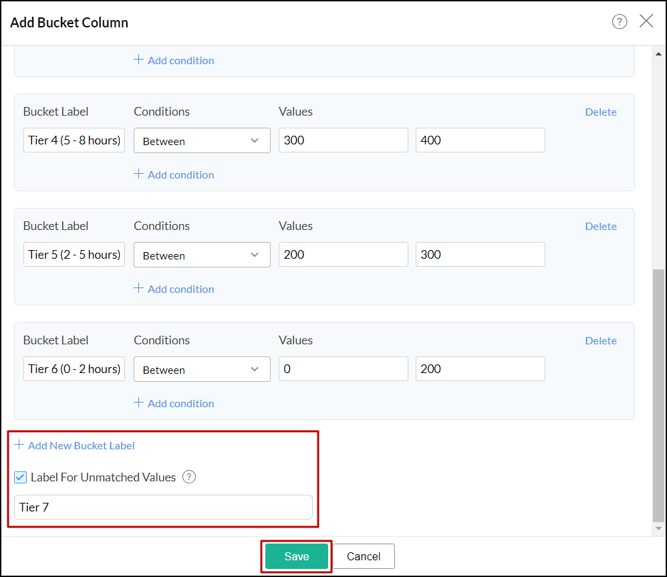The height and width of the screenshot is (577, 667).
Task: Click the help icon in dialog header
Action: click(x=620, y=22)
